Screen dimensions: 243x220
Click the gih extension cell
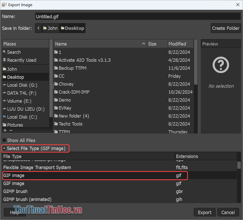pyautogui.click(x=179, y=199)
